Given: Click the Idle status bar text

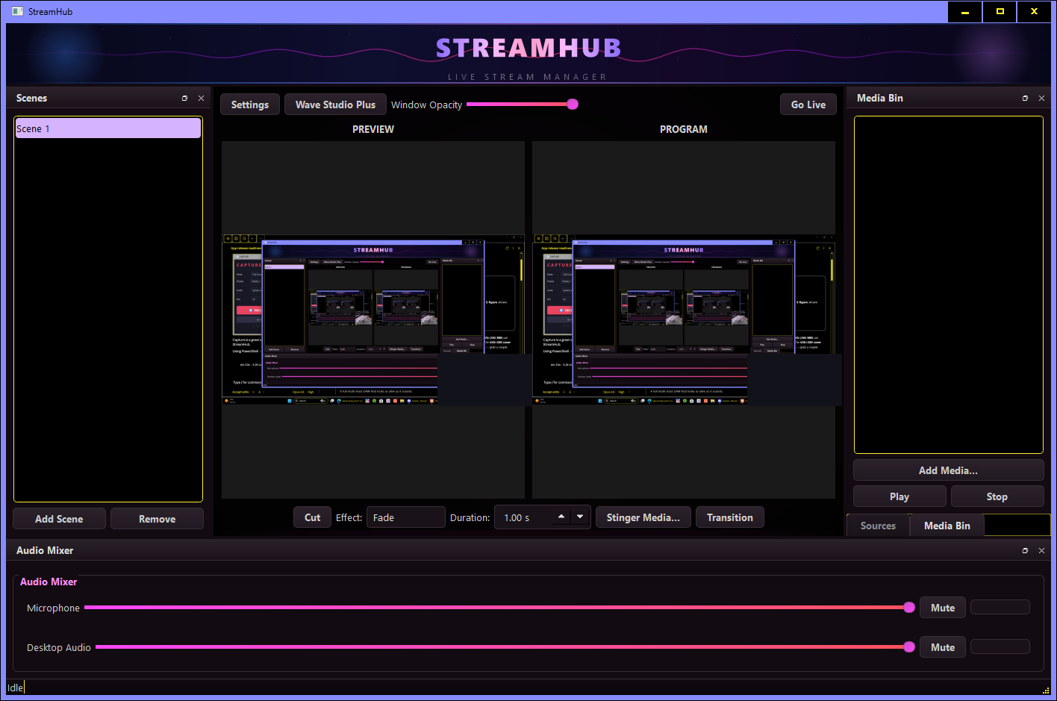Looking at the screenshot, I should (x=16, y=688).
